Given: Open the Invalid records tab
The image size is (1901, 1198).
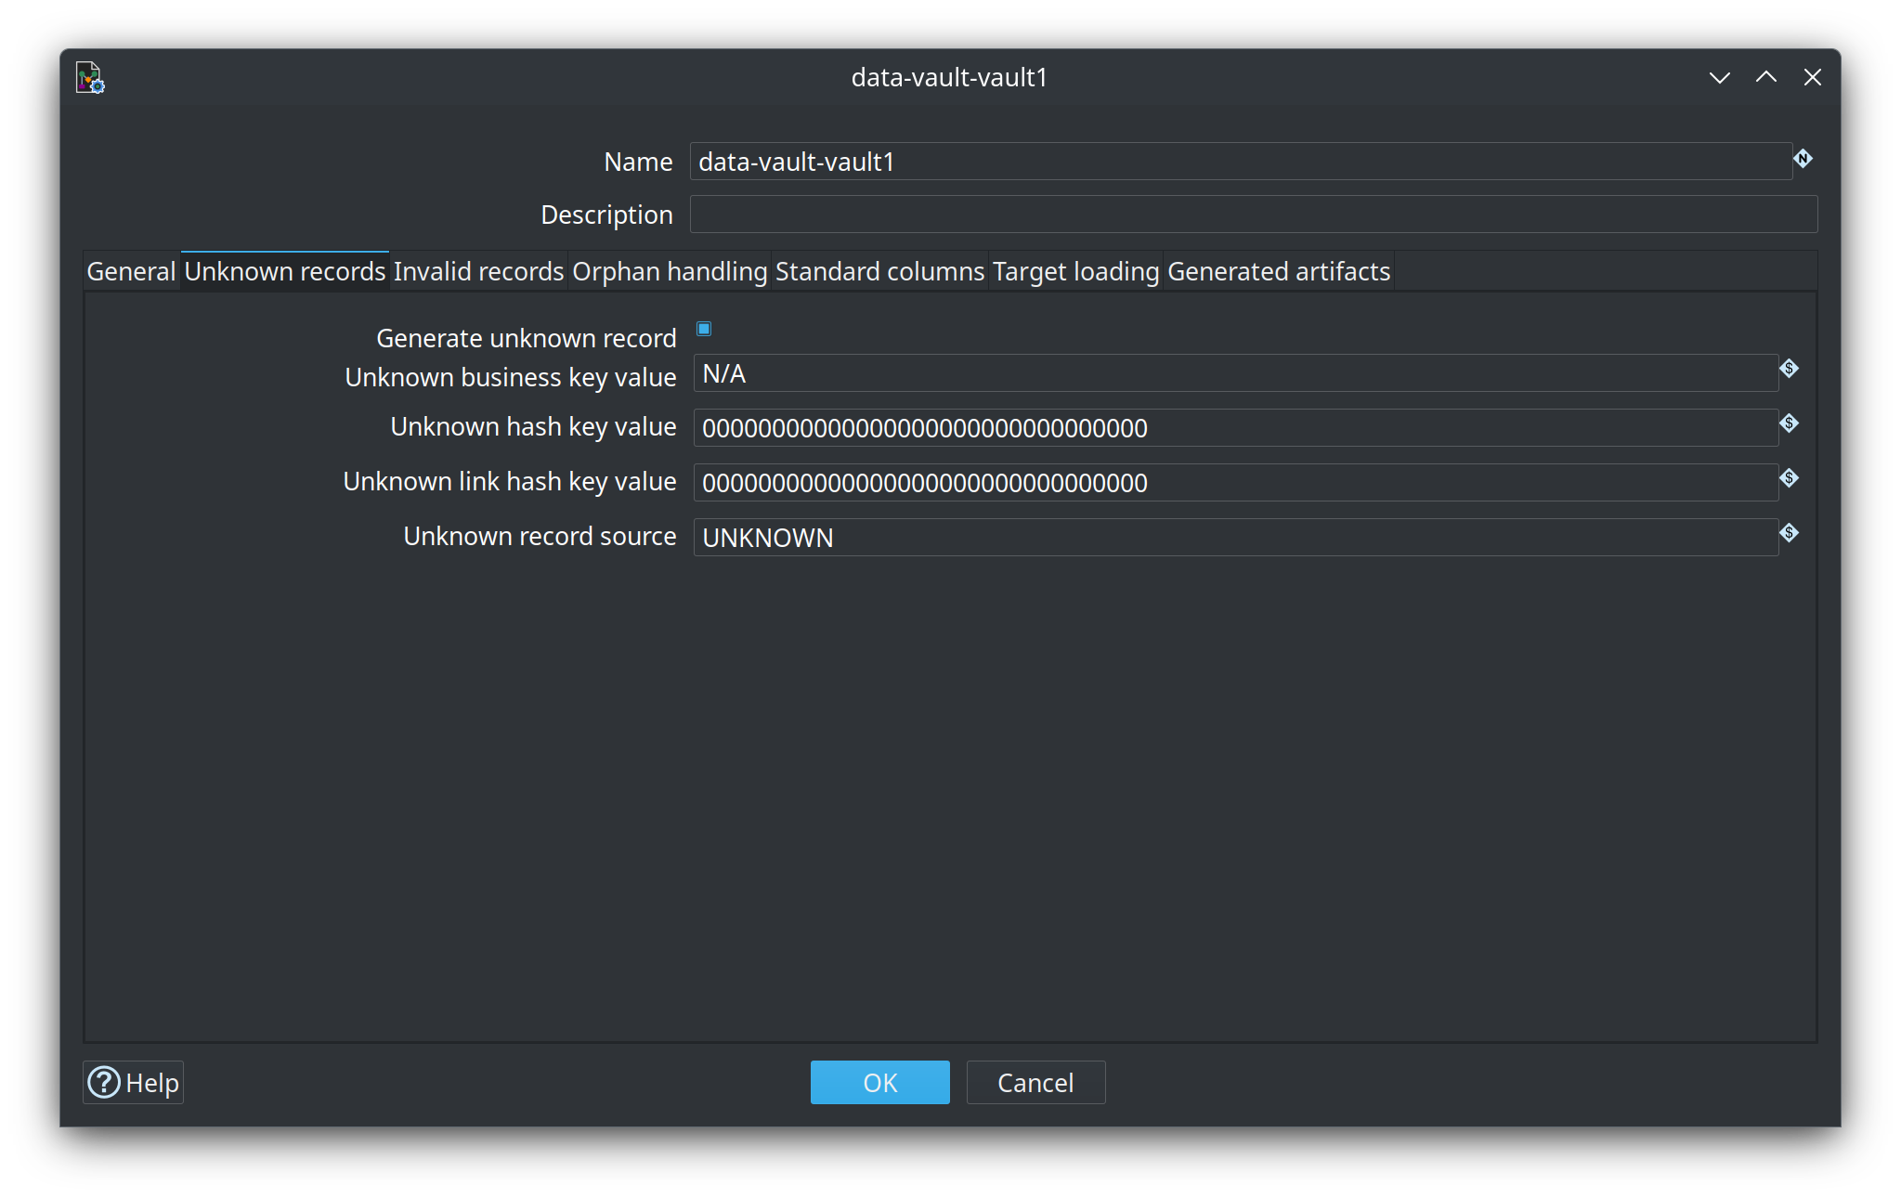Looking at the screenshot, I should pos(478,271).
